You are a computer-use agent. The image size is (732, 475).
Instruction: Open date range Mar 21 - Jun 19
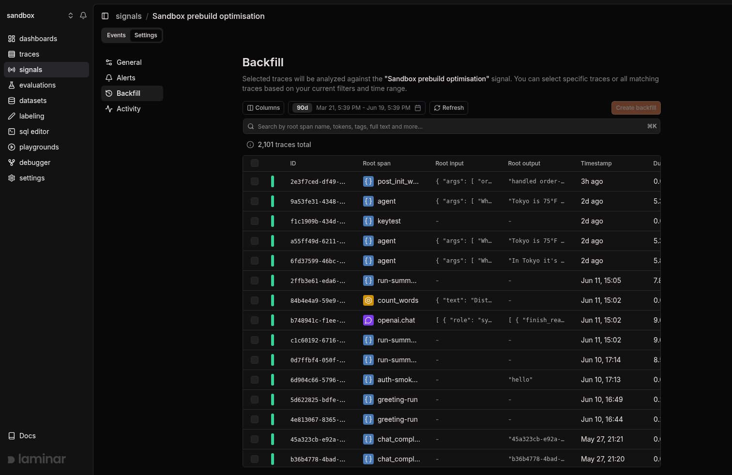pyautogui.click(x=363, y=108)
